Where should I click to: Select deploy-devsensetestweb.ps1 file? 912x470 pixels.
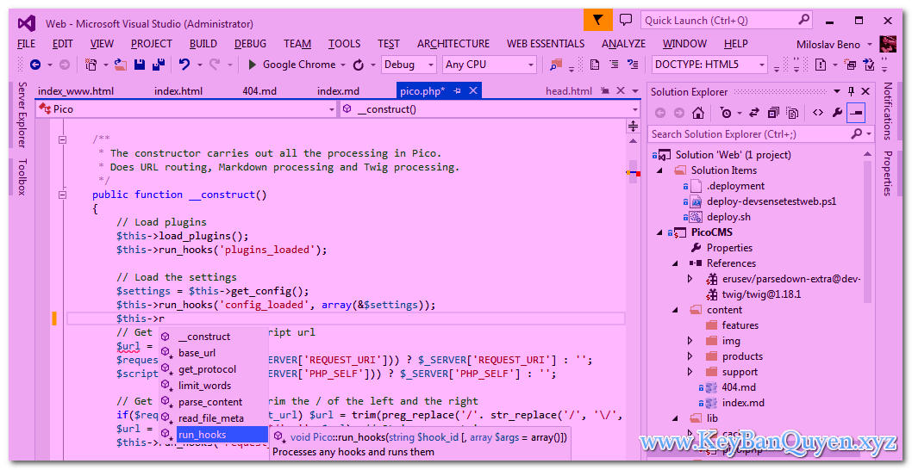[x=771, y=201]
